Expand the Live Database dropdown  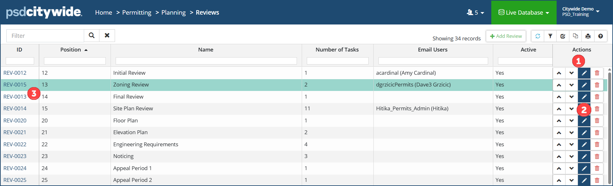(x=524, y=13)
